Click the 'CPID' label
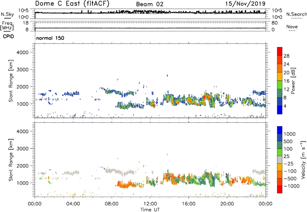This screenshot has height=212, width=307. coord(8,36)
